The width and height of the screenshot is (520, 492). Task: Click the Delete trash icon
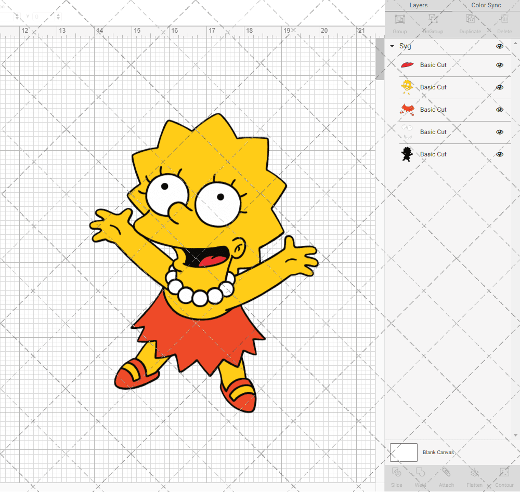504,19
